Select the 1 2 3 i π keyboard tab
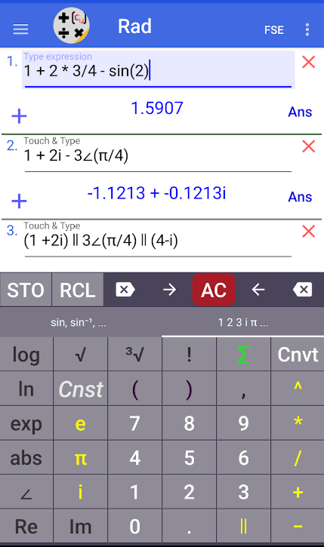This screenshot has width=324, height=547. click(243, 322)
